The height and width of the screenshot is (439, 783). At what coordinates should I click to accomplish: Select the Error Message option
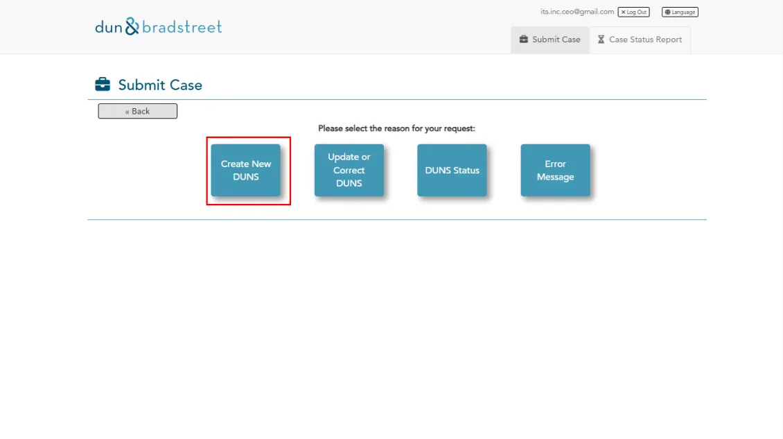pos(555,171)
